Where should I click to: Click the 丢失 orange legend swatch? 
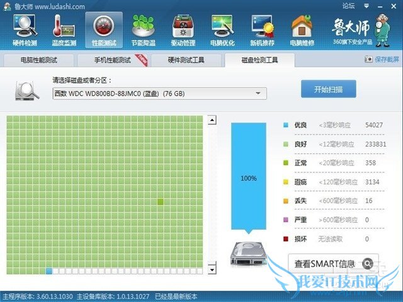[x=286, y=201]
